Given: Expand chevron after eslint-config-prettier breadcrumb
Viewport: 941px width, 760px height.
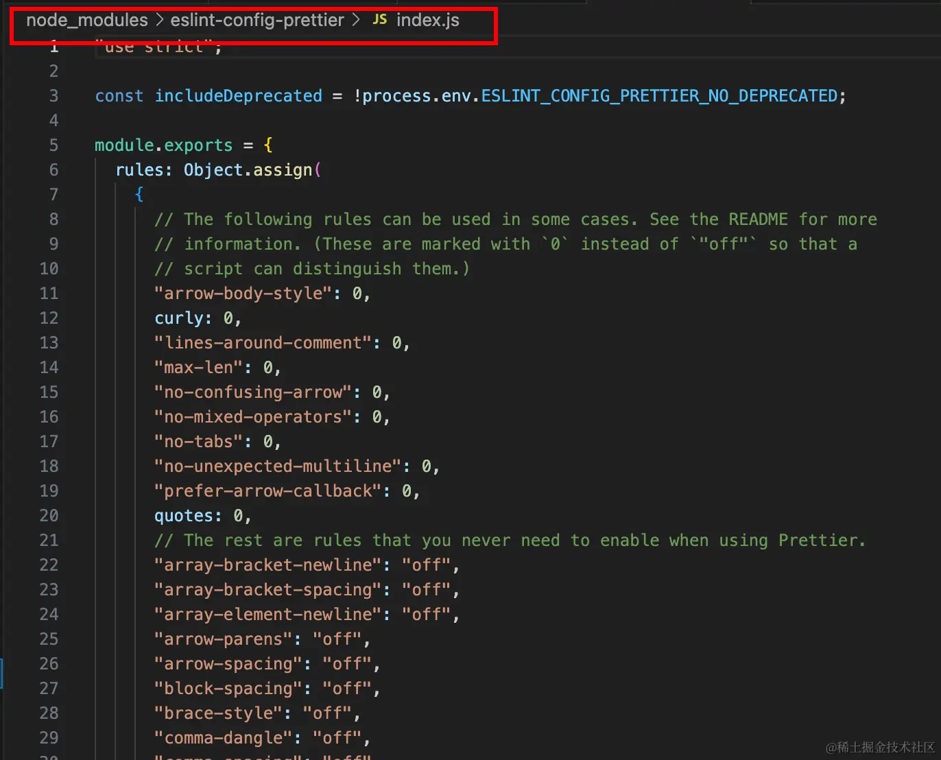Looking at the screenshot, I should [x=356, y=20].
